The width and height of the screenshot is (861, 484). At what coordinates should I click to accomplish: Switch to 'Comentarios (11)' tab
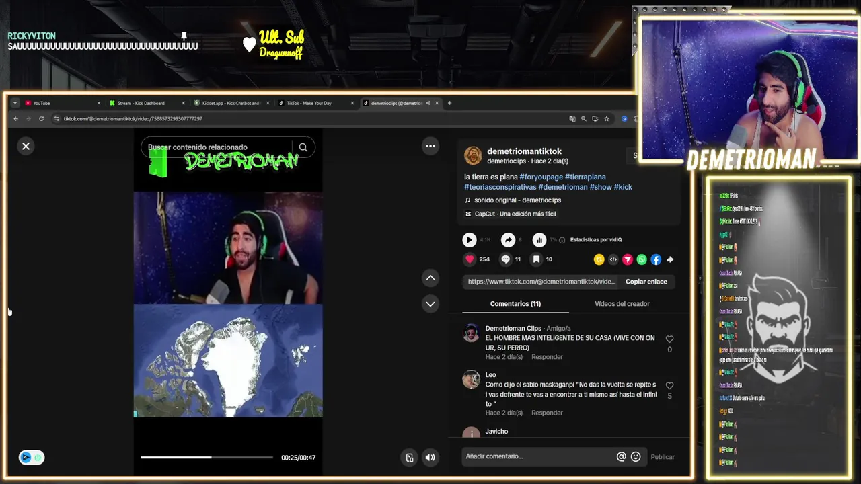[515, 304]
